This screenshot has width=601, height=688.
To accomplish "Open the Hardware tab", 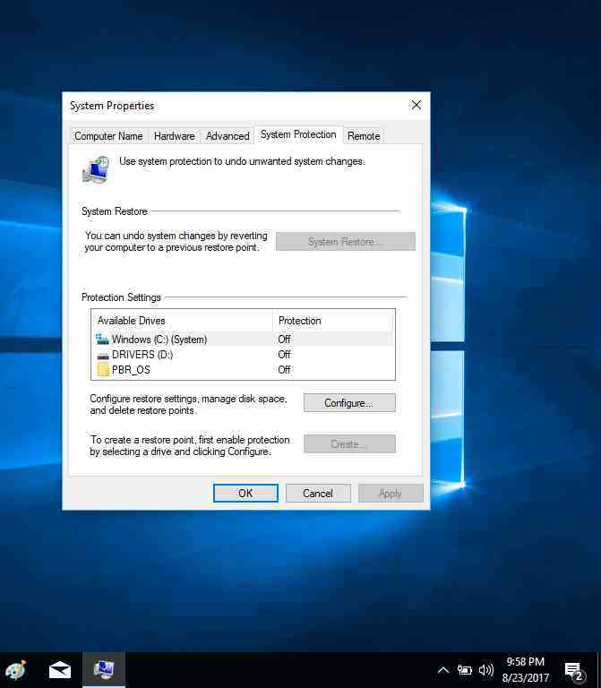I will pyautogui.click(x=174, y=136).
